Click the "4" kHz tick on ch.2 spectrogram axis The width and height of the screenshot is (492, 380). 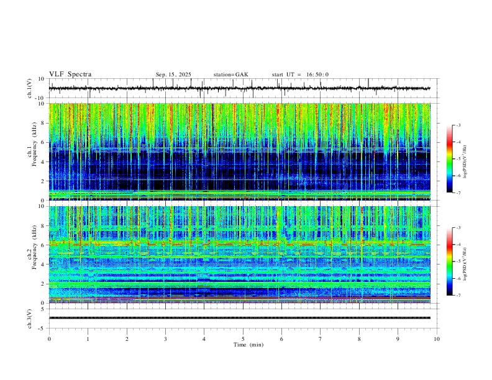(x=43, y=265)
